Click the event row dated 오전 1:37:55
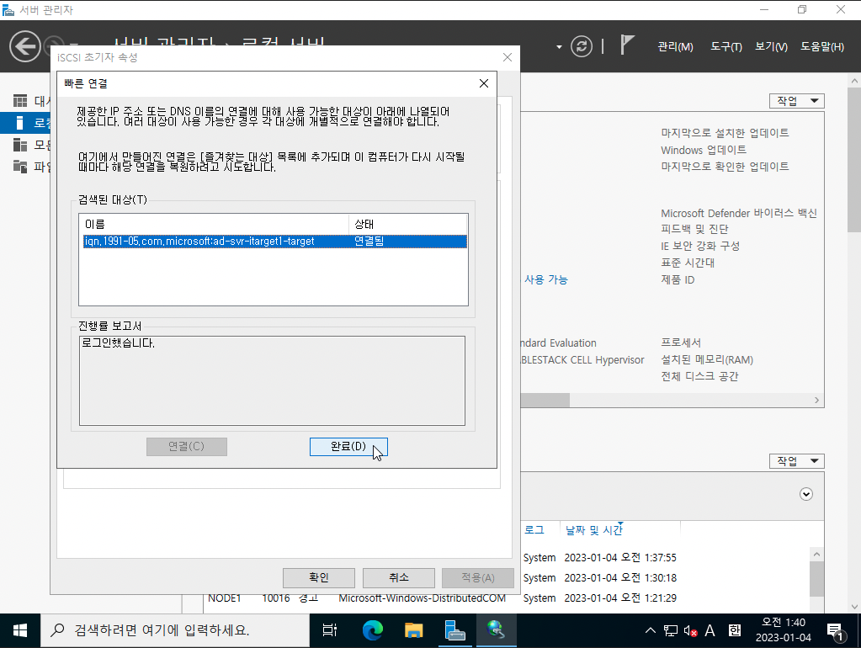Viewport: 861px width, 648px height. click(x=599, y=557)
